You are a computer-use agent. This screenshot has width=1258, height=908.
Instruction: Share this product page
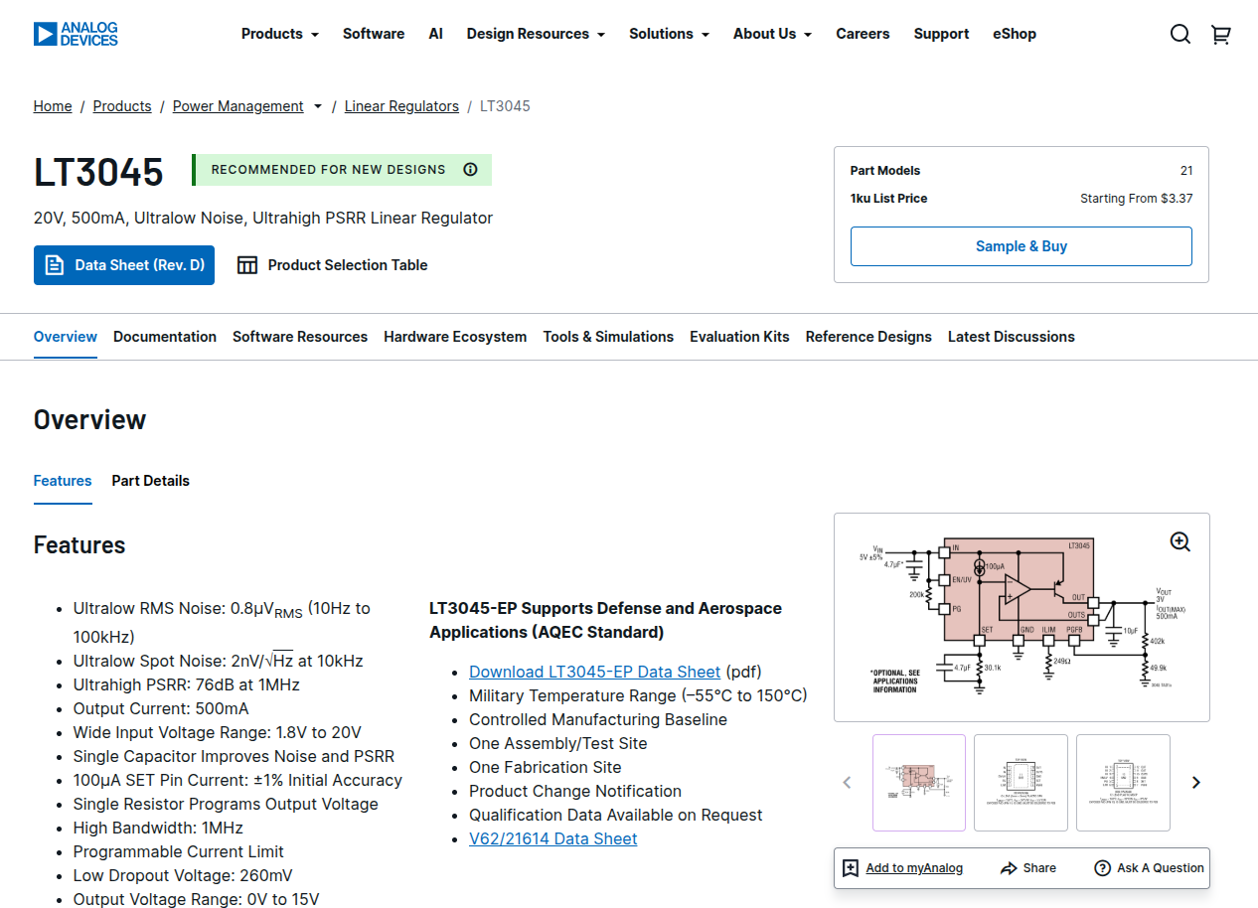(x=1028, y=868)
